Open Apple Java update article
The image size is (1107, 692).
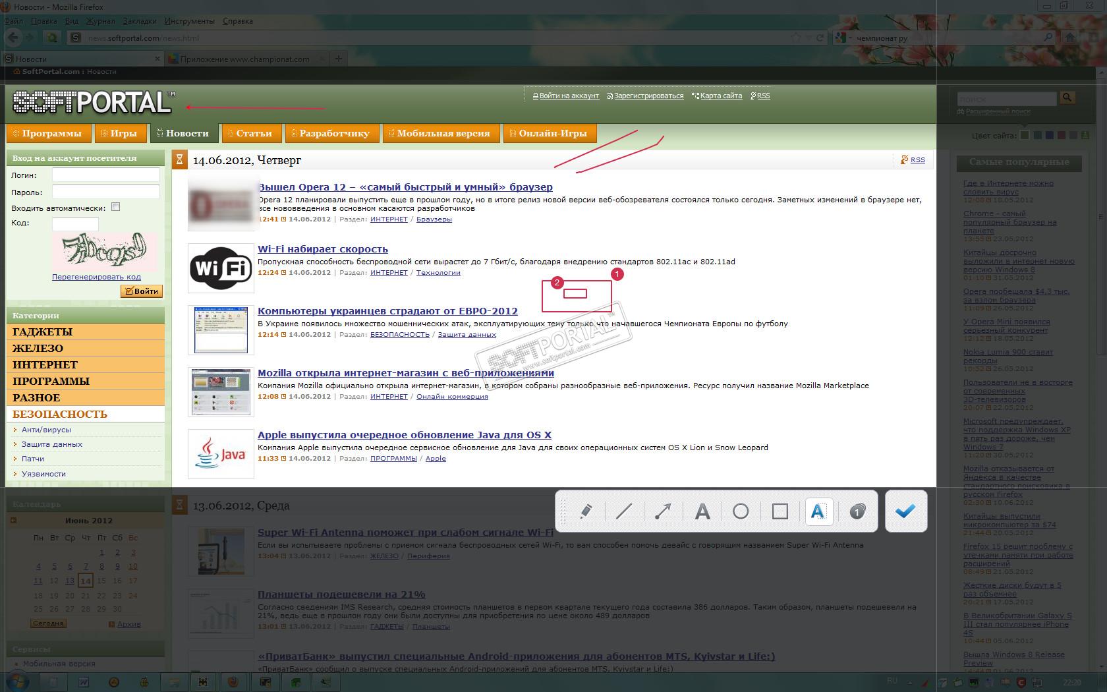405,435
